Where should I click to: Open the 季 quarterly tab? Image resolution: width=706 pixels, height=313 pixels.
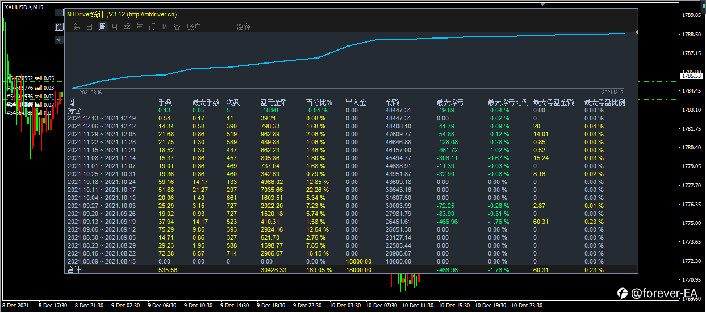(x=127, y=27)
